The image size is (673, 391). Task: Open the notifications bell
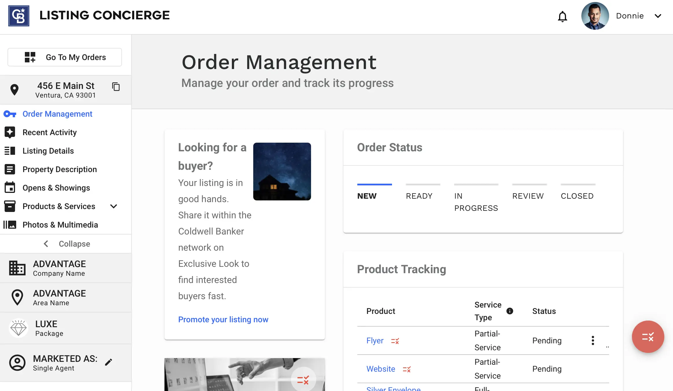click(563, 16)
